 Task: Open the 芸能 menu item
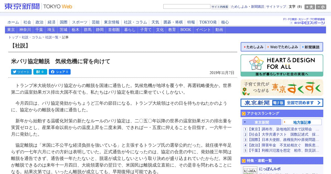coord(96,22)
